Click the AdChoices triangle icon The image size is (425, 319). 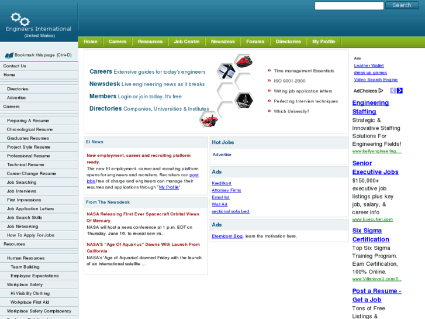(x=381, y=91)
